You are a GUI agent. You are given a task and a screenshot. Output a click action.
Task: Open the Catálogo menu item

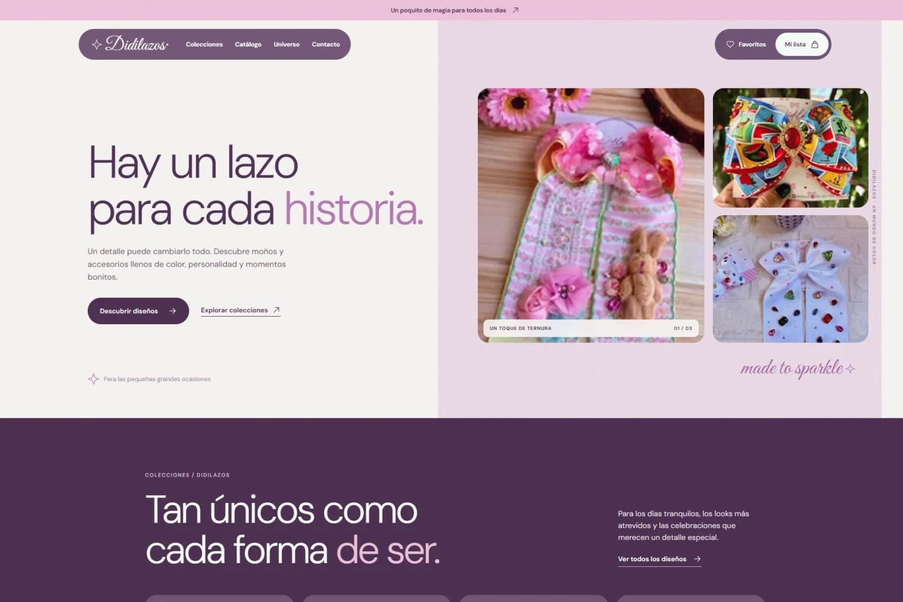pos(248,45)
